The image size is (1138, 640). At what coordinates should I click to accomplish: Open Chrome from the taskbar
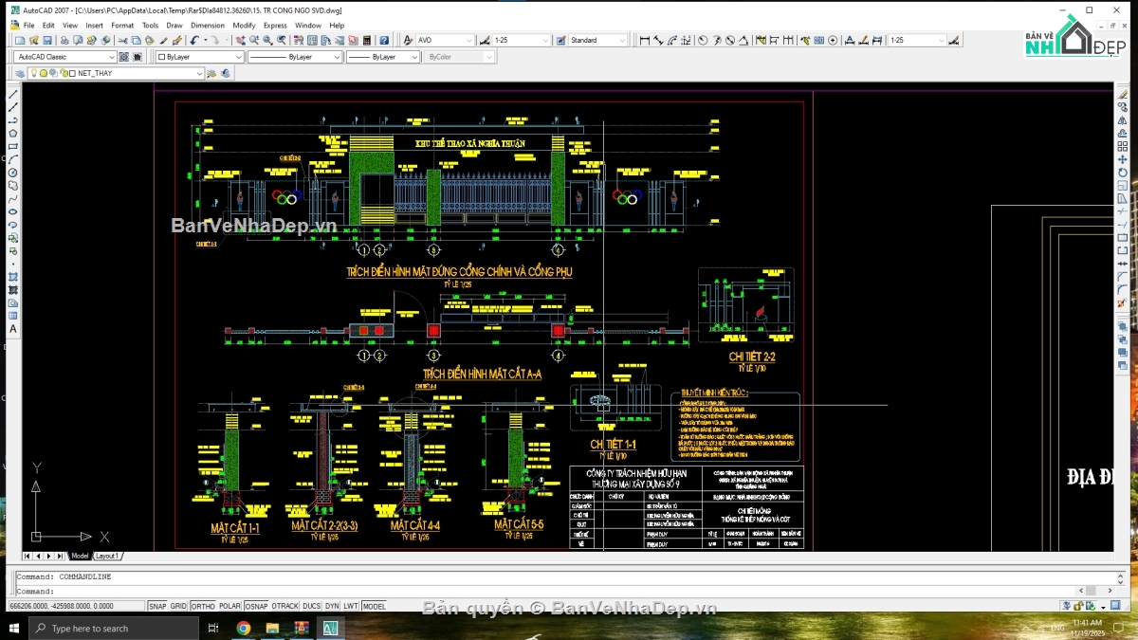click(244, 629)
